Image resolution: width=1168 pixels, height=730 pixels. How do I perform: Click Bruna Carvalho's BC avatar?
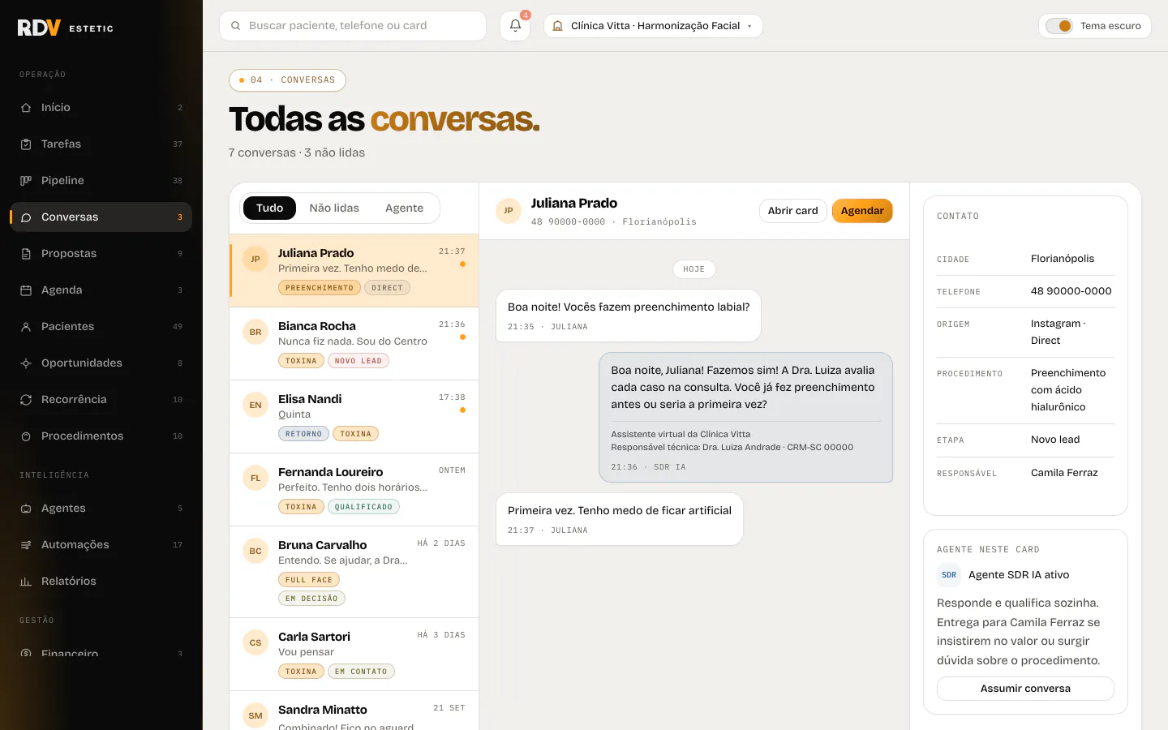tap(255, 551)
